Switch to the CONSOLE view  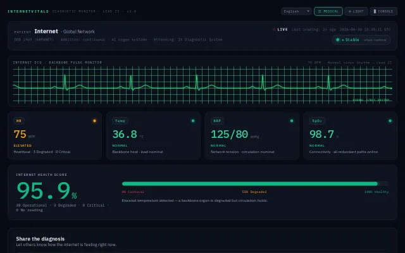click(x=383, y=11)
